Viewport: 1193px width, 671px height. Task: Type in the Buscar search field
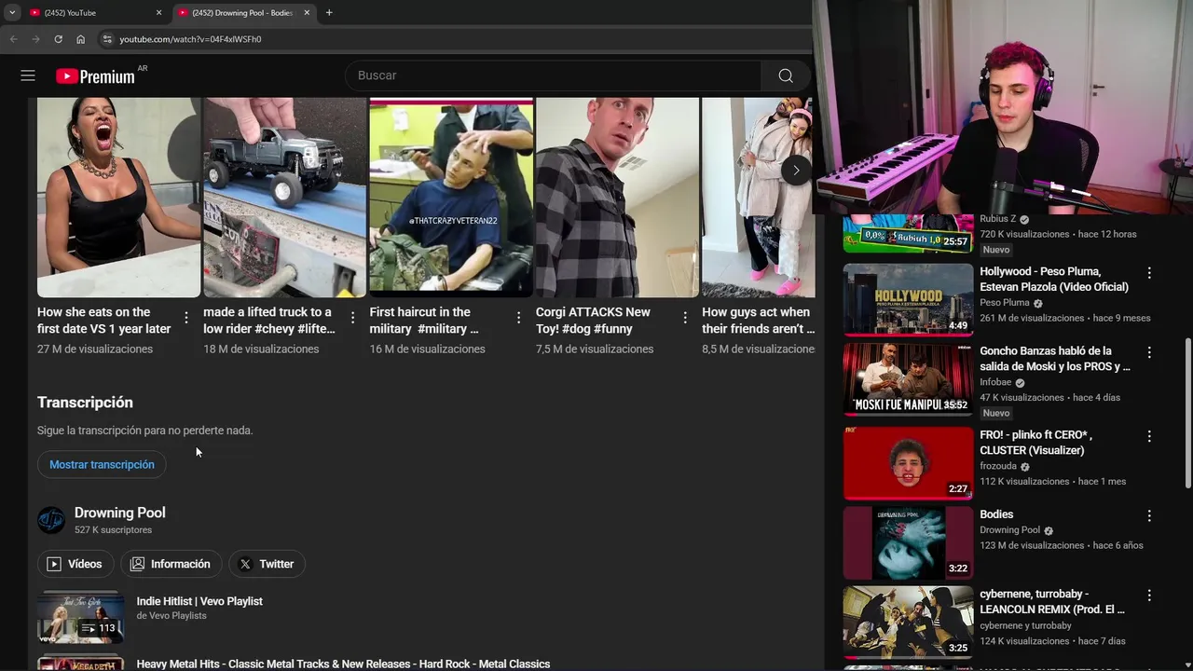click(x=554, y=75)
